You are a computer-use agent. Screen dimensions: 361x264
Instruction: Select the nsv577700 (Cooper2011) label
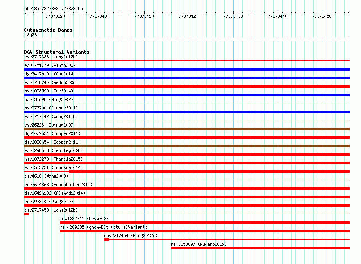pos(51,108)
